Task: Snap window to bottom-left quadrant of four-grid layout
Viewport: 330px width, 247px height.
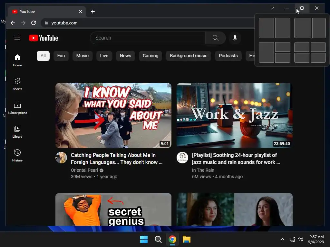Action: (302, 58)
